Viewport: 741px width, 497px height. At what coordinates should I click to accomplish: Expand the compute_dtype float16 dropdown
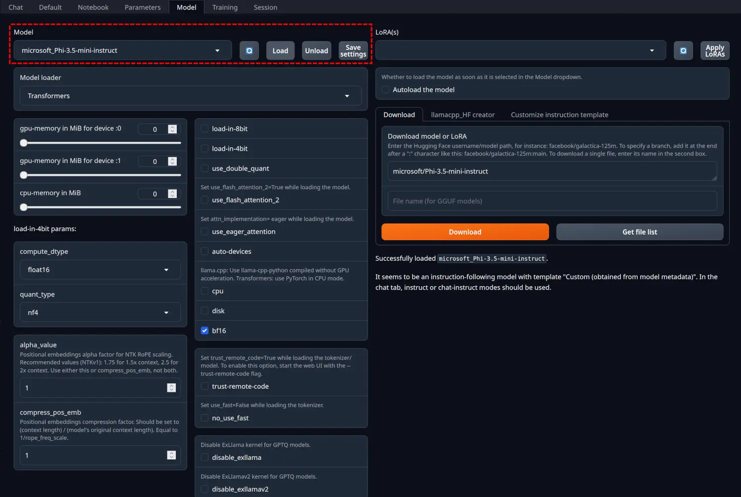click(x=100, y=270)
